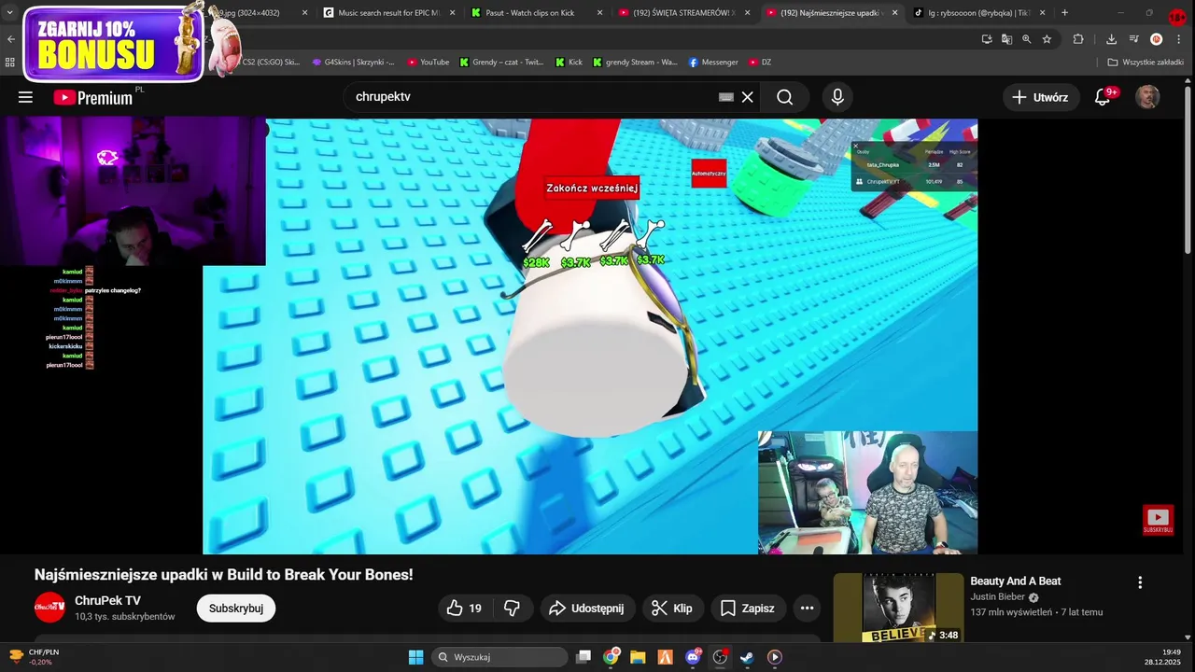The width and height of the screenshot is (1195, 672).
Task: Create a clip with Klip button
Action: click(x=672, y=609)
